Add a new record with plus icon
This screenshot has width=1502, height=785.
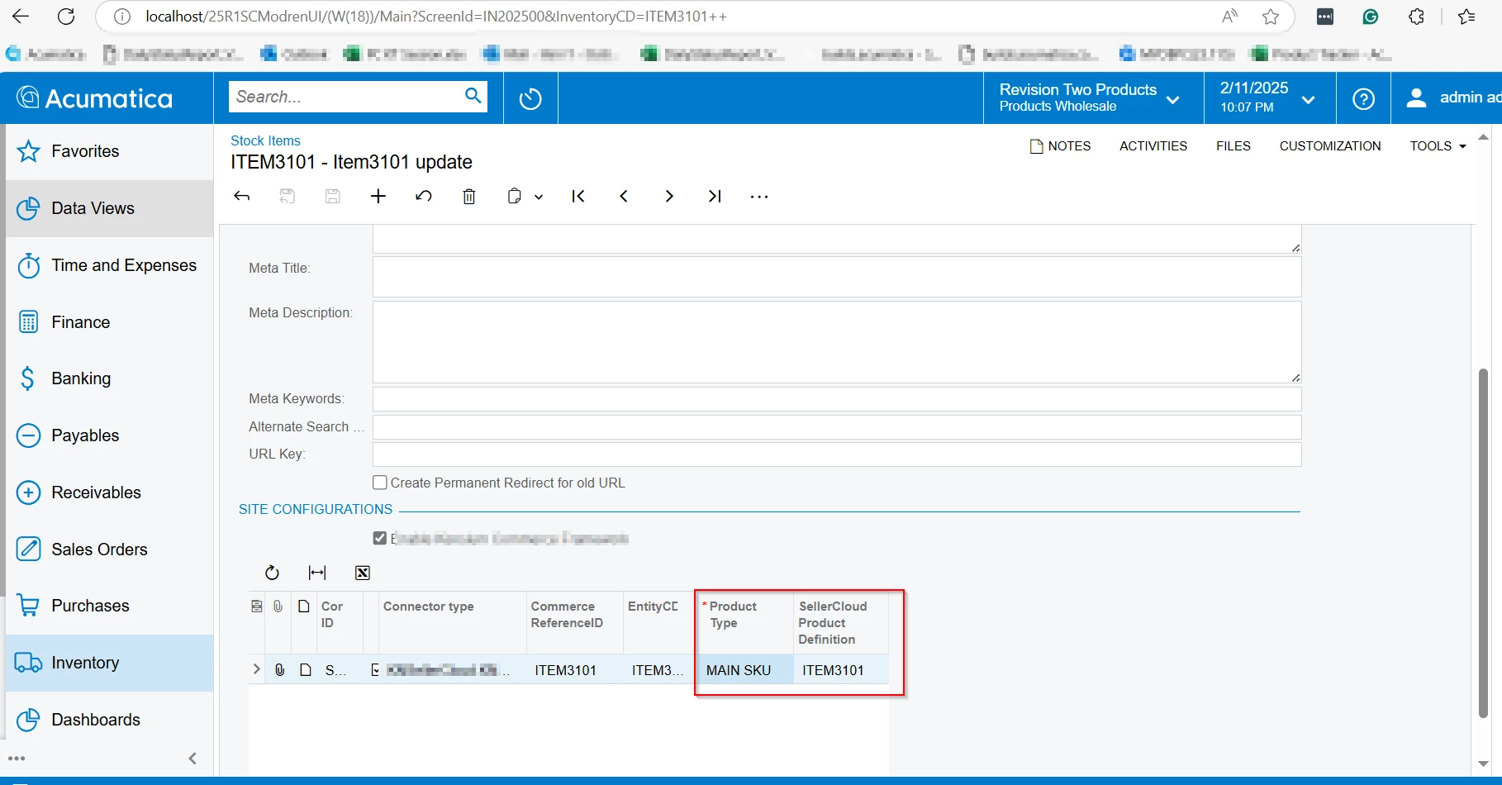378,196
